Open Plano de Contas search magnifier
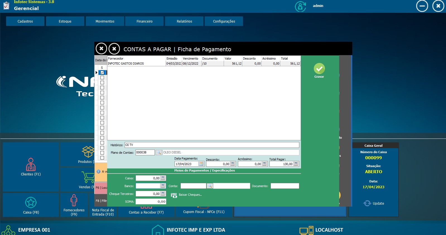Viewport: 446px width, 235px height. [159, 153]
